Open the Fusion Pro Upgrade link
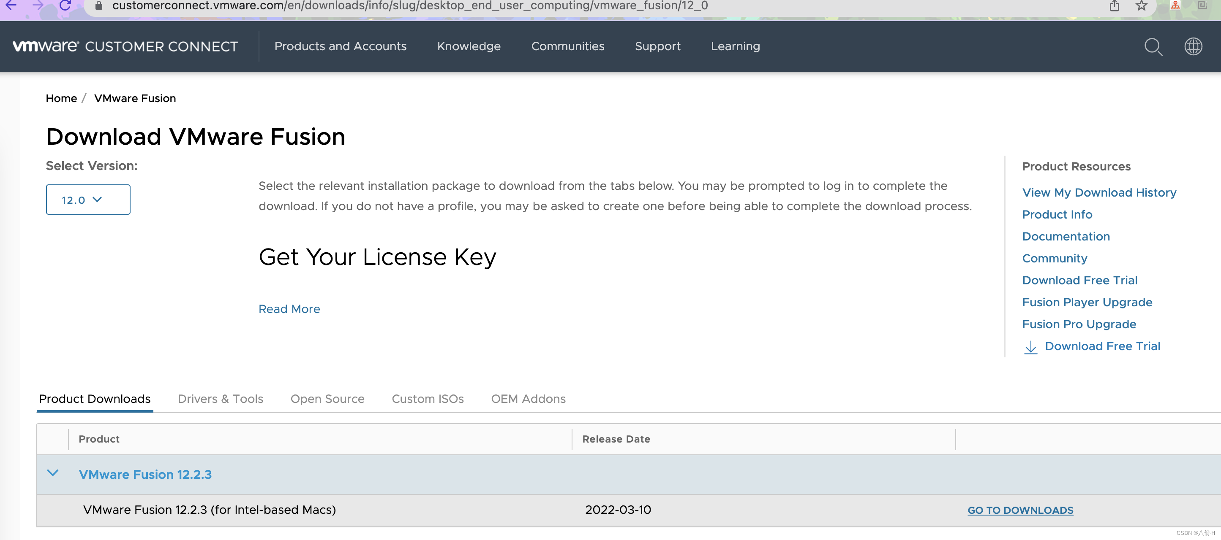Viewport: 1221px width, 540px height. (1079, 324)
